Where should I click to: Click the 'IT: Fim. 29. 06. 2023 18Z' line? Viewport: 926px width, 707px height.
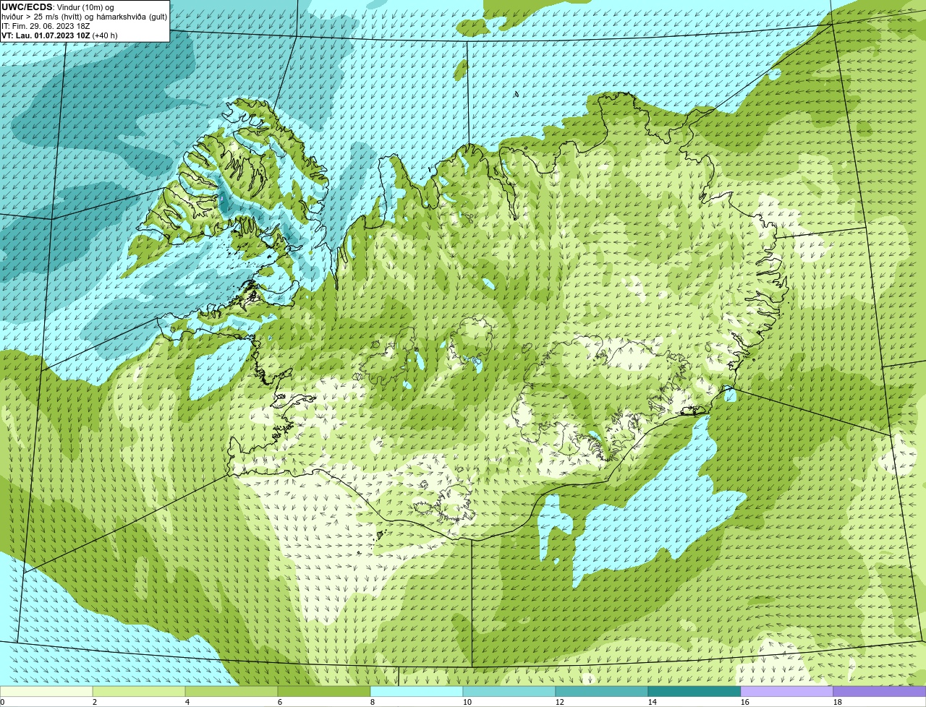point(46,26)
